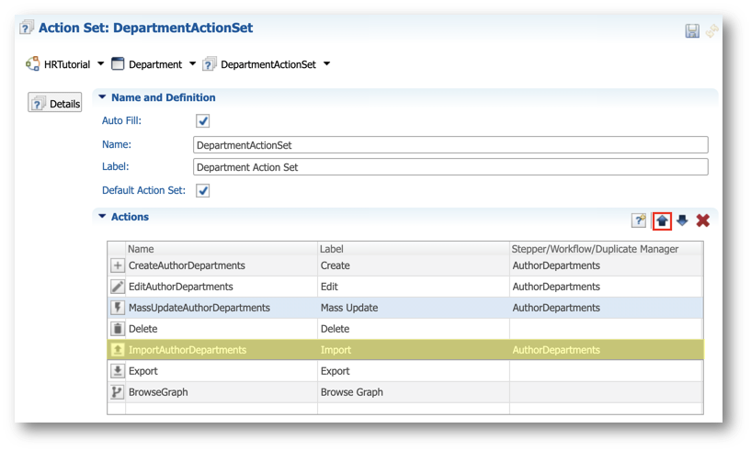Select the Details side tab
The height and width of the screenshot is (451, 751).
[54, 103]
